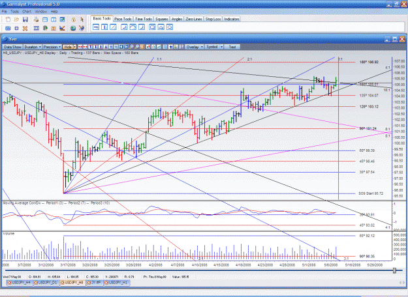Click the skip-to-end arrow icon in chart toolbar

coord(126,47)
